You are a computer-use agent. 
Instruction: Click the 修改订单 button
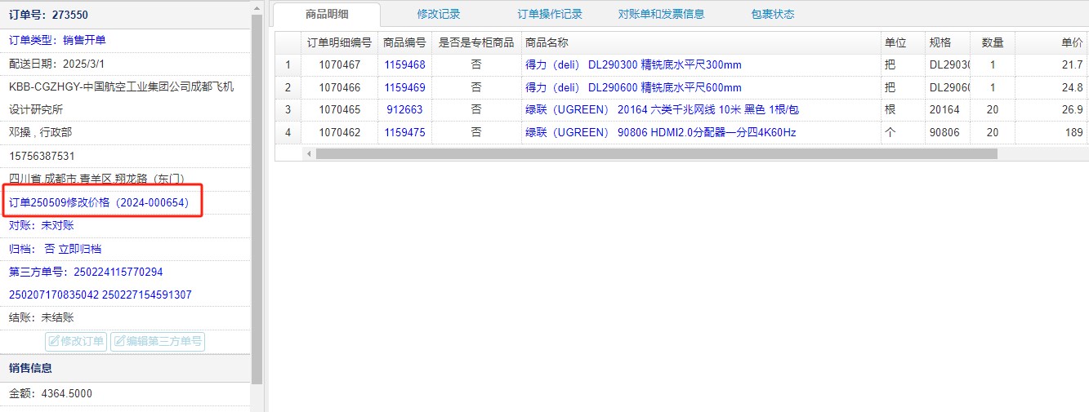pos(76,341)
